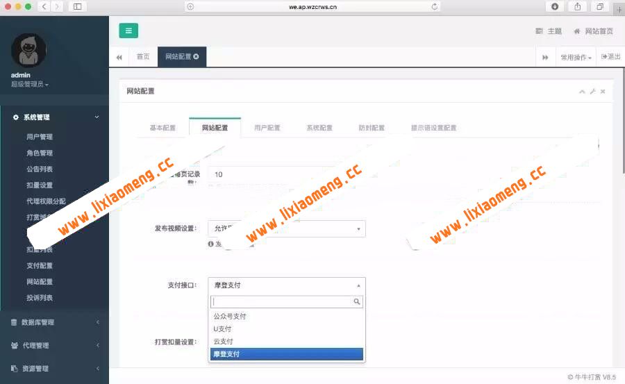Image resolution: width=625 pixels, height=384 pixels.
Task: Choose highlighted 摩登支付 option
Action: pos(286,353)
